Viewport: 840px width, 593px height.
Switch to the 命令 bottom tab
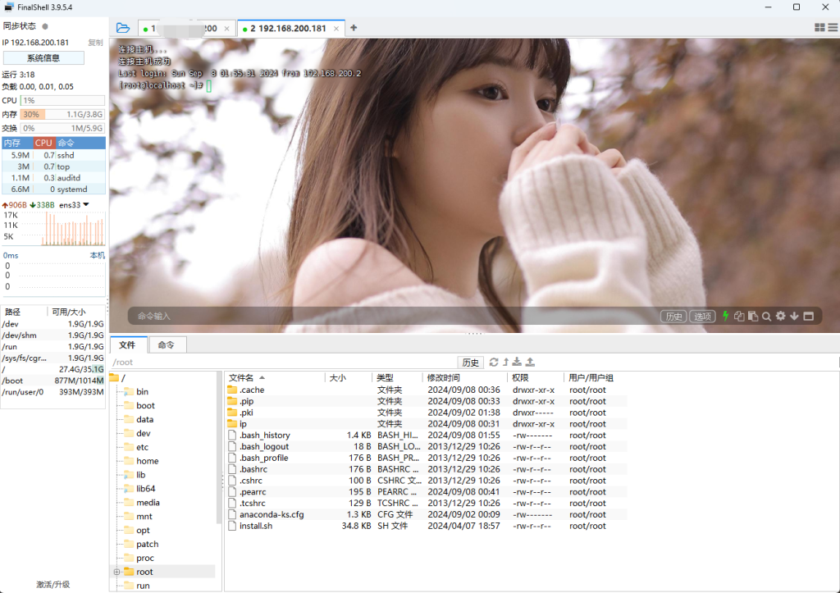click(x=166, y=345)
